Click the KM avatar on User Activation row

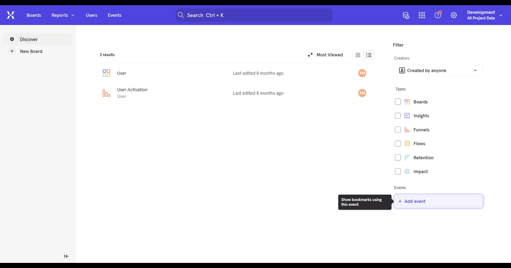click(x=362, y=93)
